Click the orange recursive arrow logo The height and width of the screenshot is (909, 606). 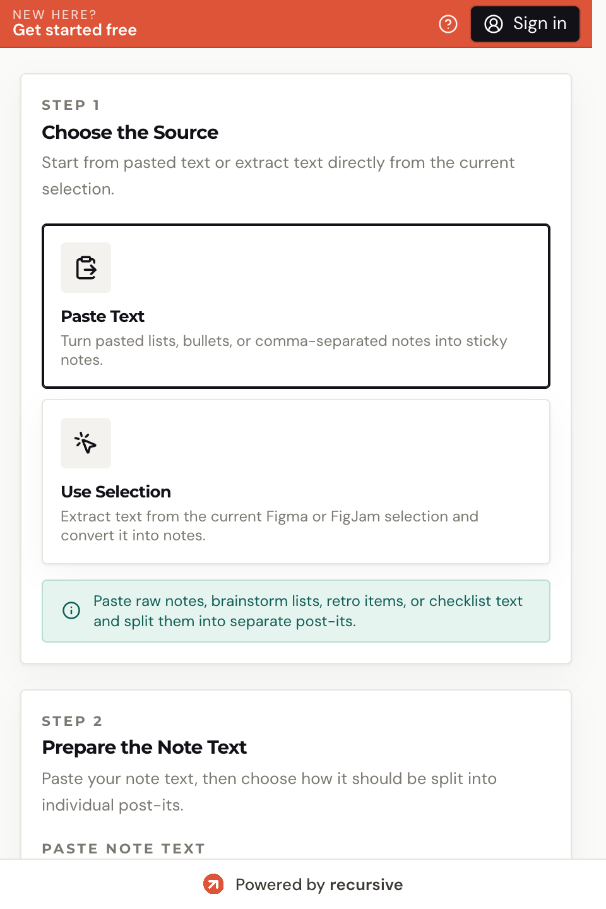tap(213, 884)
